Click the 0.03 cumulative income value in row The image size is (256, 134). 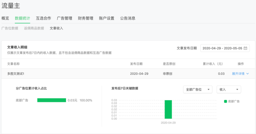(x=221, y=74)
